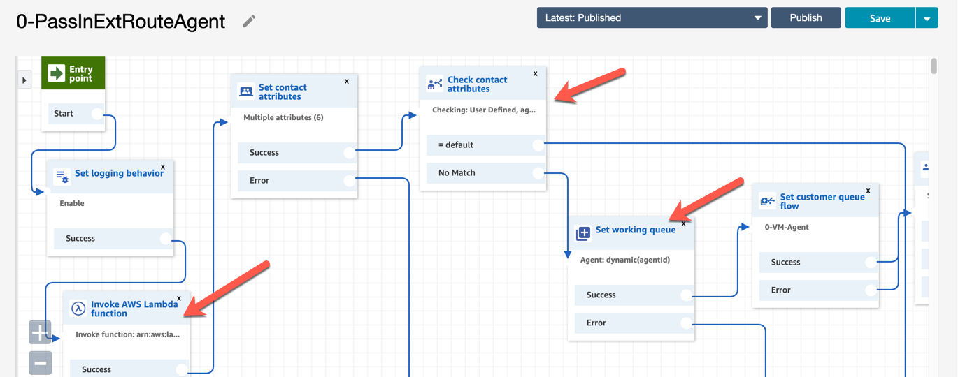The width and height of the screenshot is (958, 377).
Task: Select the '0-VM-Agent' text
Action: click(x=787, y=227)
